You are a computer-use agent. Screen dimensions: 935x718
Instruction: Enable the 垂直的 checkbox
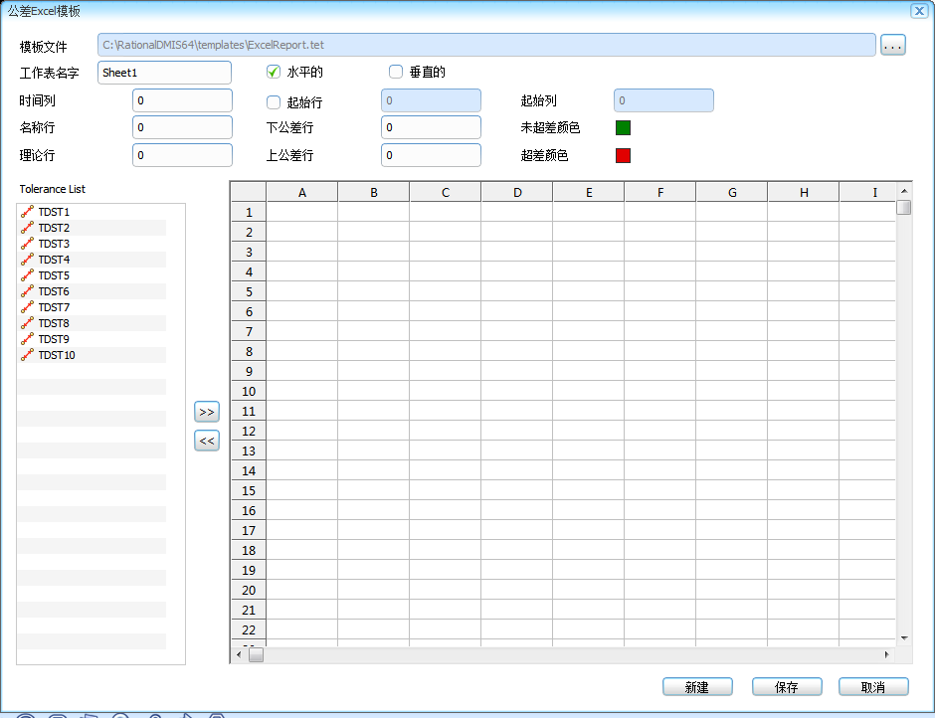click(x=395, y=72)
